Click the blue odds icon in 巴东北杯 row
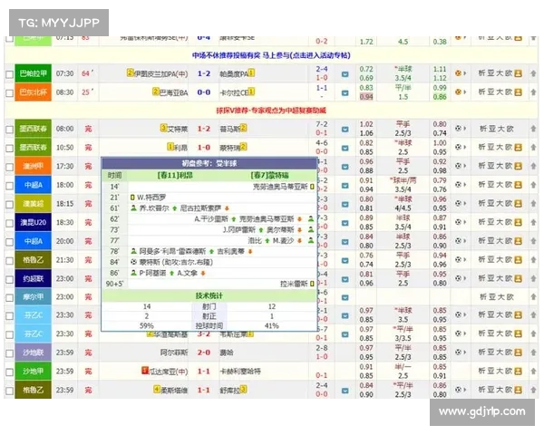Screen dimensions: 544x435 [x=345, y=92]
